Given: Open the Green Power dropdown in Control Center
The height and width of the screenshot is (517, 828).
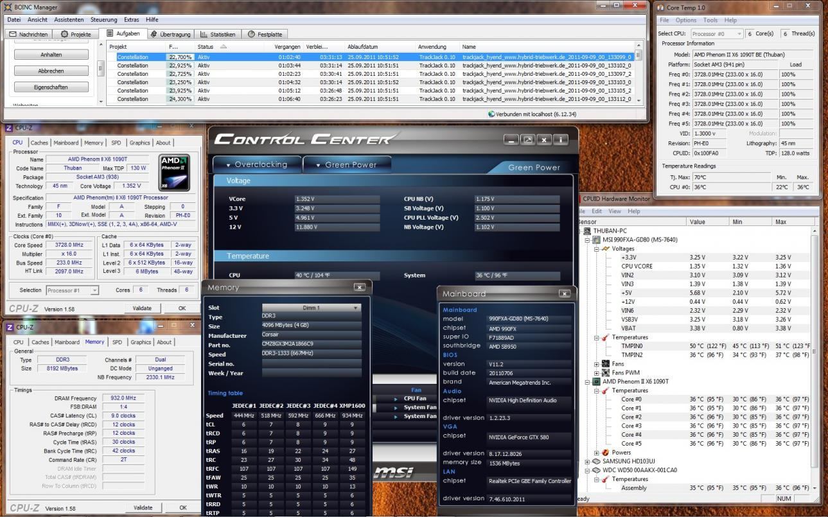Looking at the screenshot, I should 346,164.
